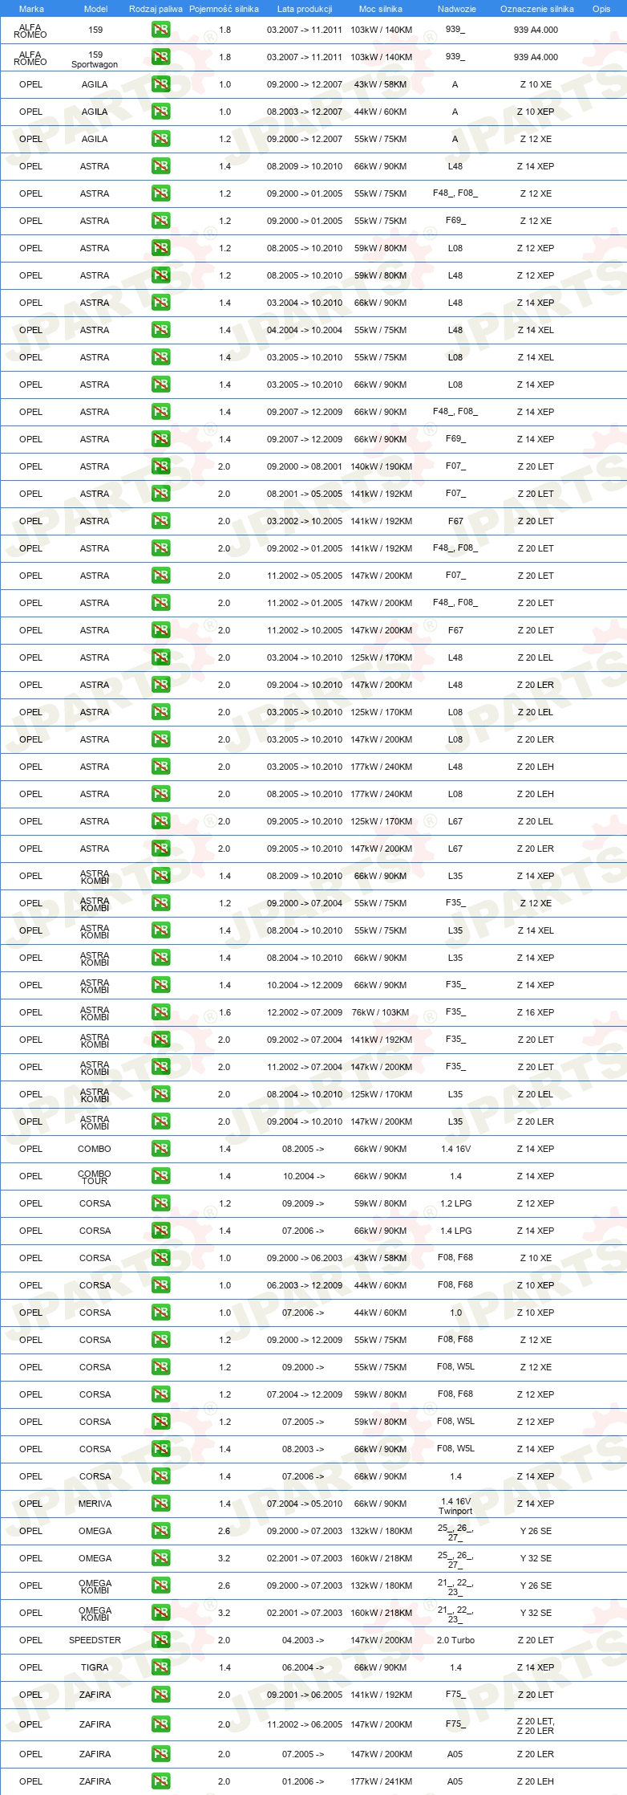Click the ALFA ROMEO cell in the first row
Screen dimensions: 627x1795
(x=30, y=31)
